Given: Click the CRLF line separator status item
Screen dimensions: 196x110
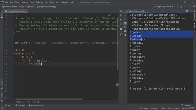Looking at the screenshot, I should click(163, 108).
